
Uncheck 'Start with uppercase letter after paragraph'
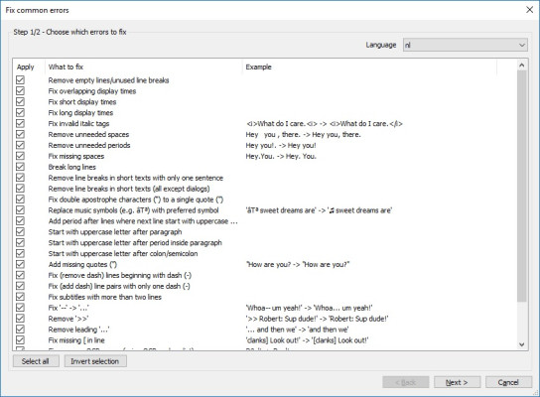tap(20, 231)
